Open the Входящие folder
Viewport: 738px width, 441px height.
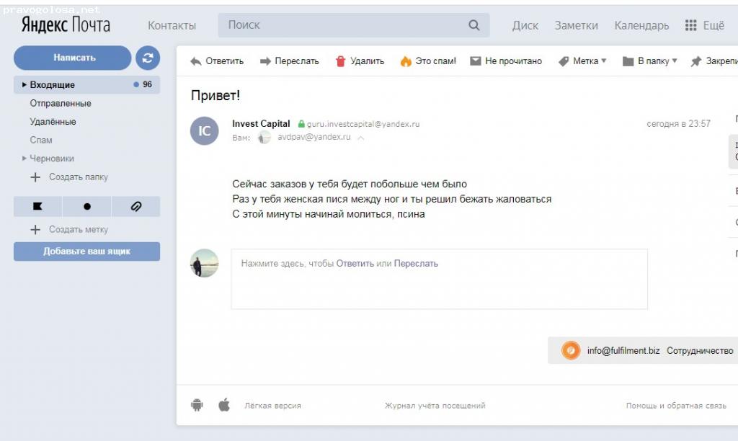(x=86, y=85)
